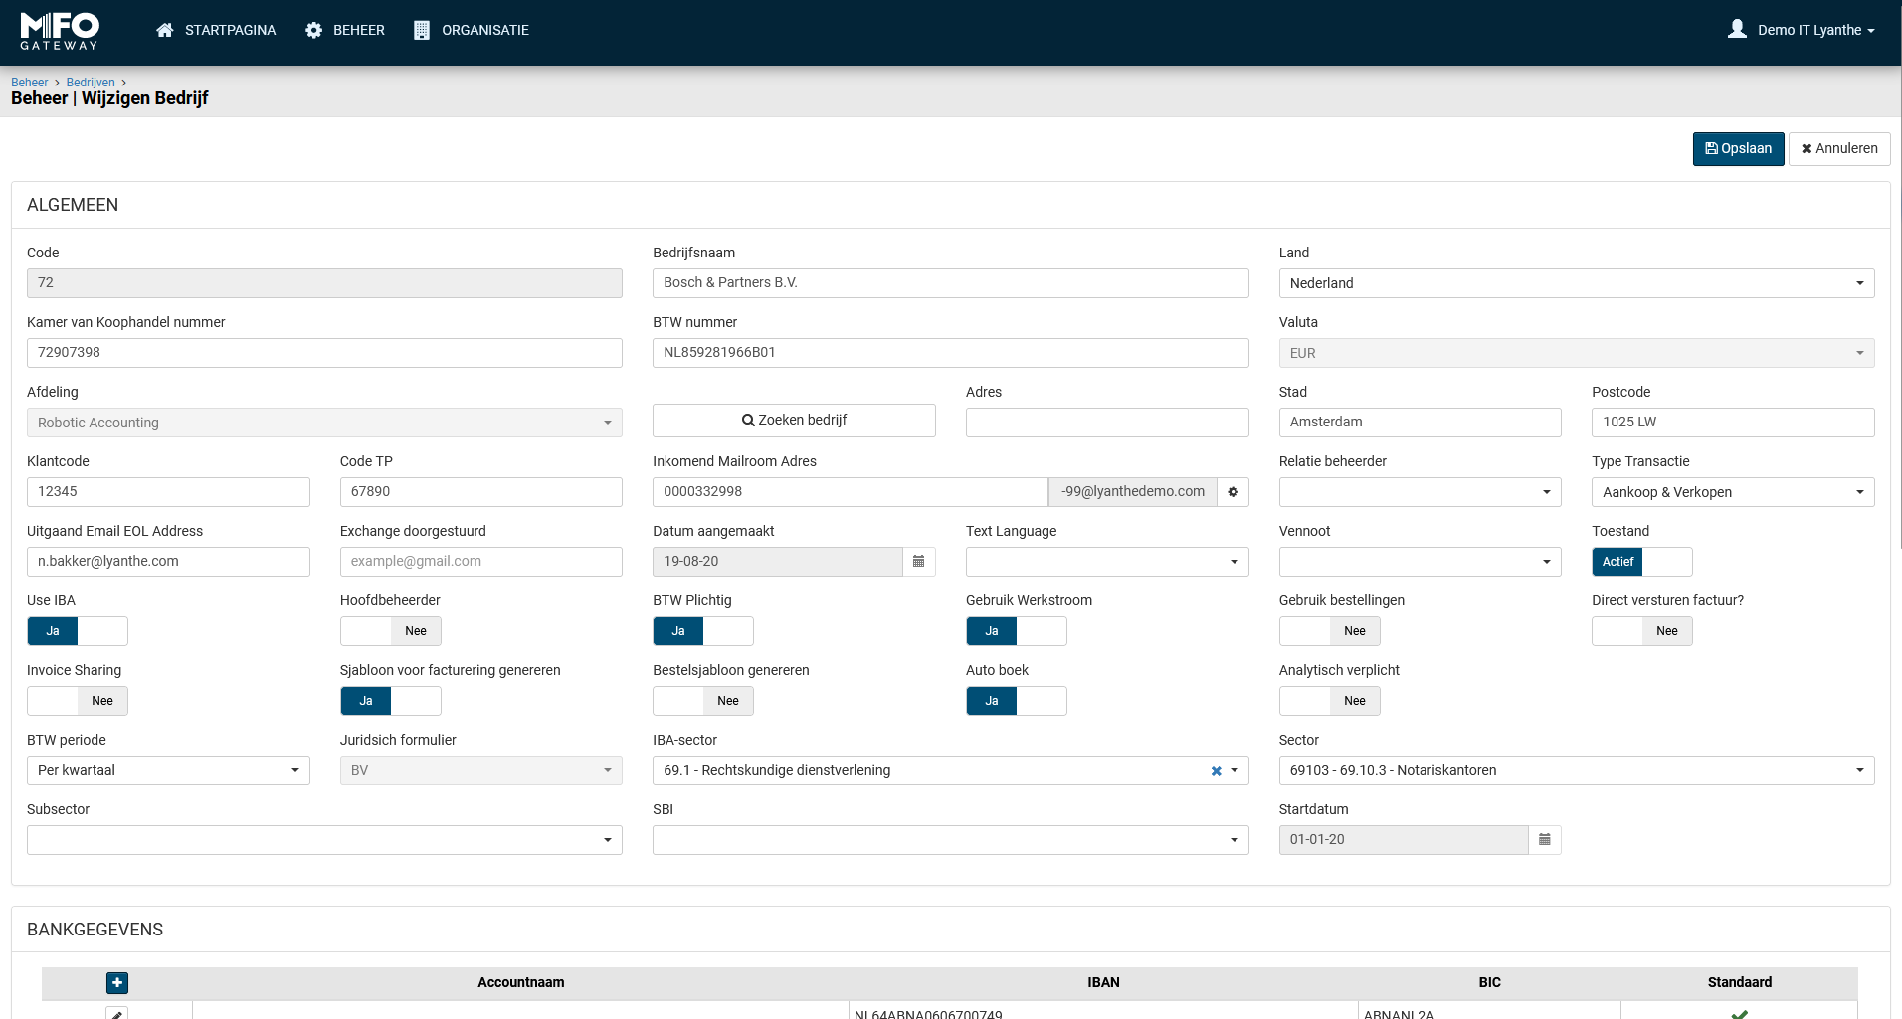Clear the IBA-sector selection with the x icon

[1216, 771]
